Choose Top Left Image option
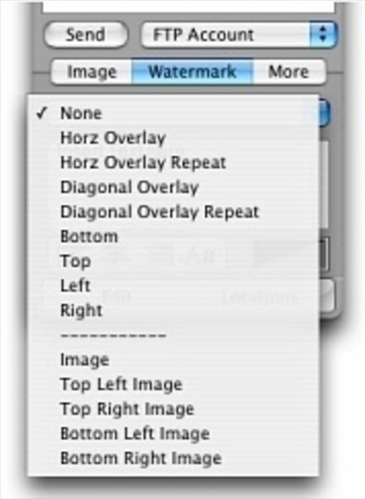The width and height of the screenshot is (365, 499). pos(122,385)
